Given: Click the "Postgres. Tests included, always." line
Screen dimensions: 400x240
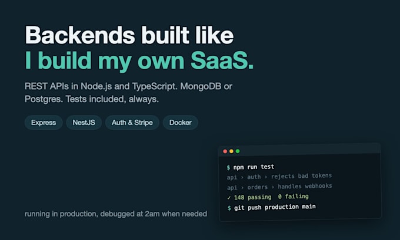Looking at the screenshot, I should [92, 99].
